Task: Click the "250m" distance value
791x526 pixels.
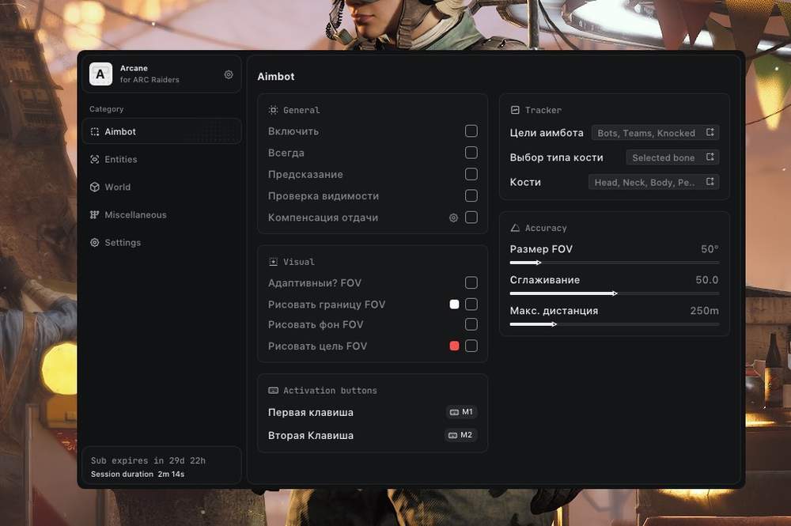Action: [x=704, y=311]
